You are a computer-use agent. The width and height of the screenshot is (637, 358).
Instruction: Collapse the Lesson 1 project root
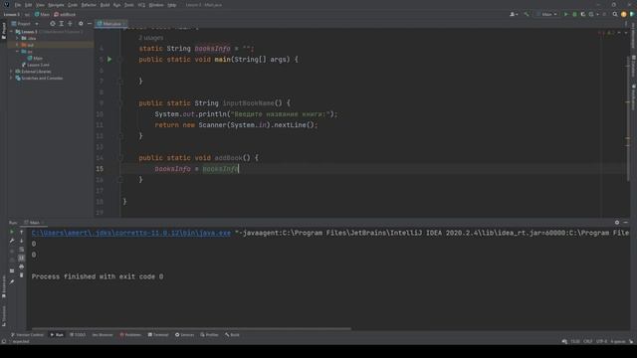point(12,31)
